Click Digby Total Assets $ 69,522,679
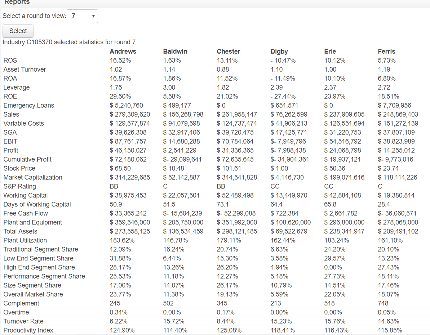The width and height of the screenshot is (430, 335). pos(289,231)
